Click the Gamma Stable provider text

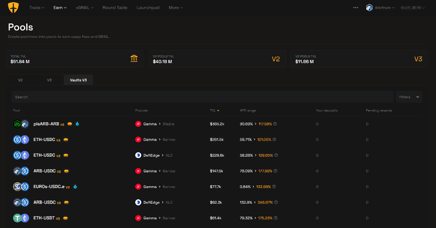[159, 124]
